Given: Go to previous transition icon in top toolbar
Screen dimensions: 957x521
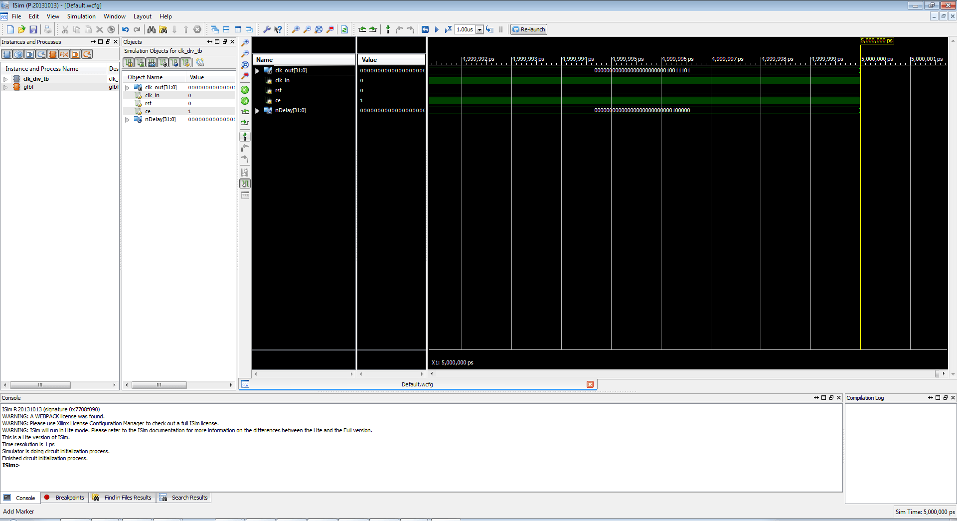Looking at the screenshot, I should tap(362, 29).
